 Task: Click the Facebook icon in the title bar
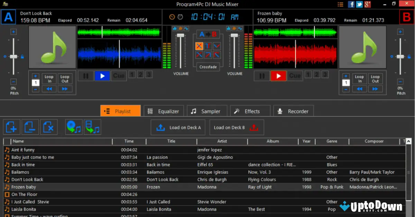351,4
